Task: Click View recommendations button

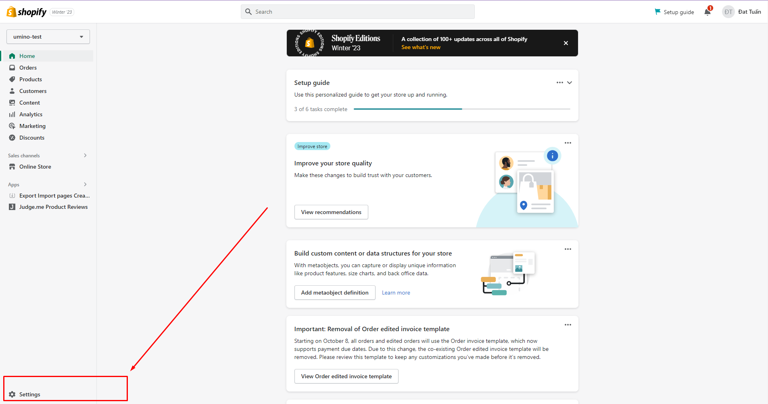Action: pyautogui.click(x=331, y=212)
